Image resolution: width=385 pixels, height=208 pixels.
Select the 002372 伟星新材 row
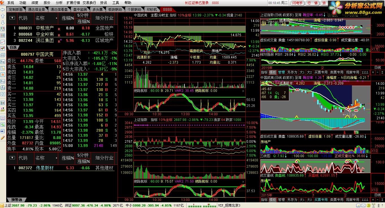tap(62, 168)
